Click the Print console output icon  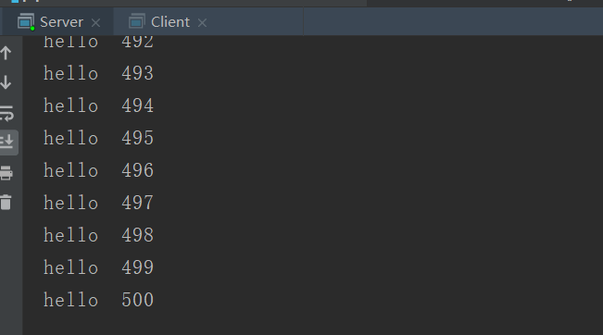6,173
